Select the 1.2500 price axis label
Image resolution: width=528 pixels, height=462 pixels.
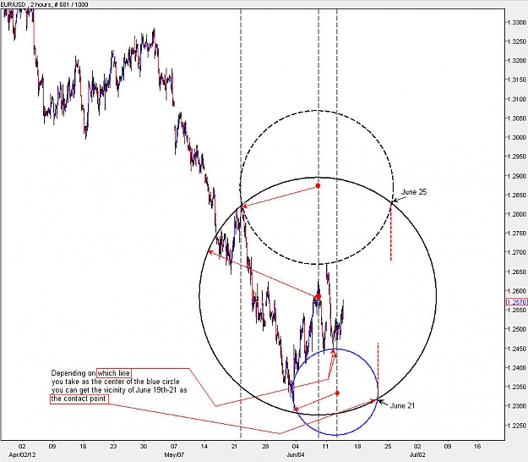point(517,329)
